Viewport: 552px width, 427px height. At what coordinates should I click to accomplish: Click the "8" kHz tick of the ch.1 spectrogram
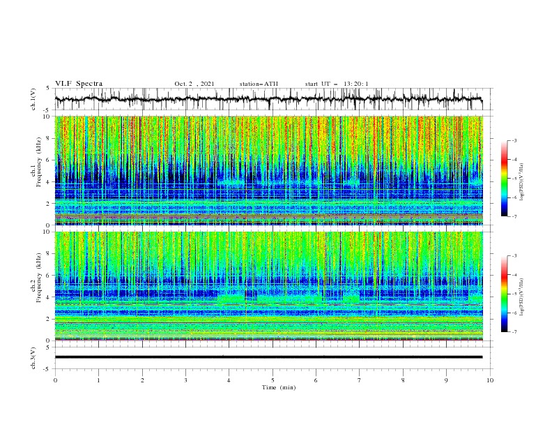(49, 138)
